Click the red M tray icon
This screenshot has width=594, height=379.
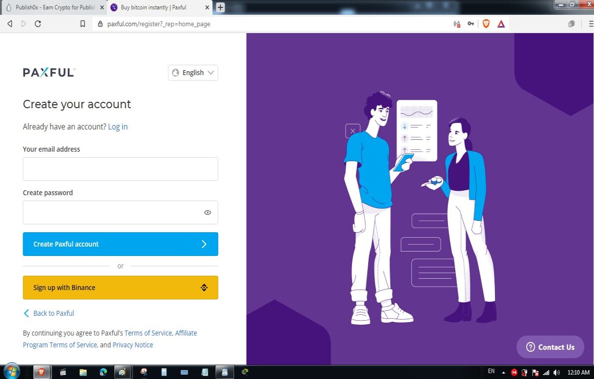[x=514, y=372]
